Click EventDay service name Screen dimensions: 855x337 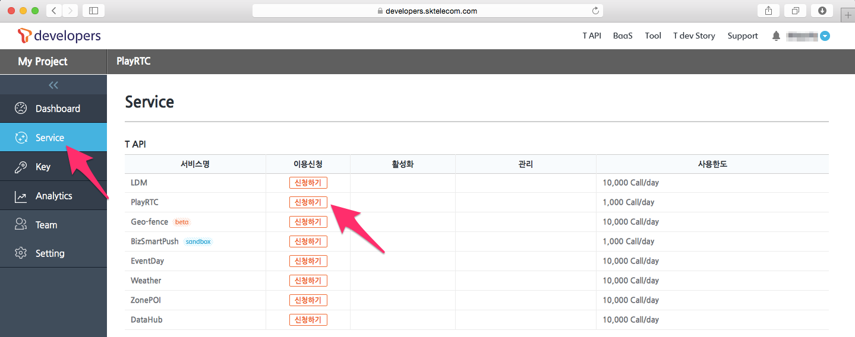[147, 261]
